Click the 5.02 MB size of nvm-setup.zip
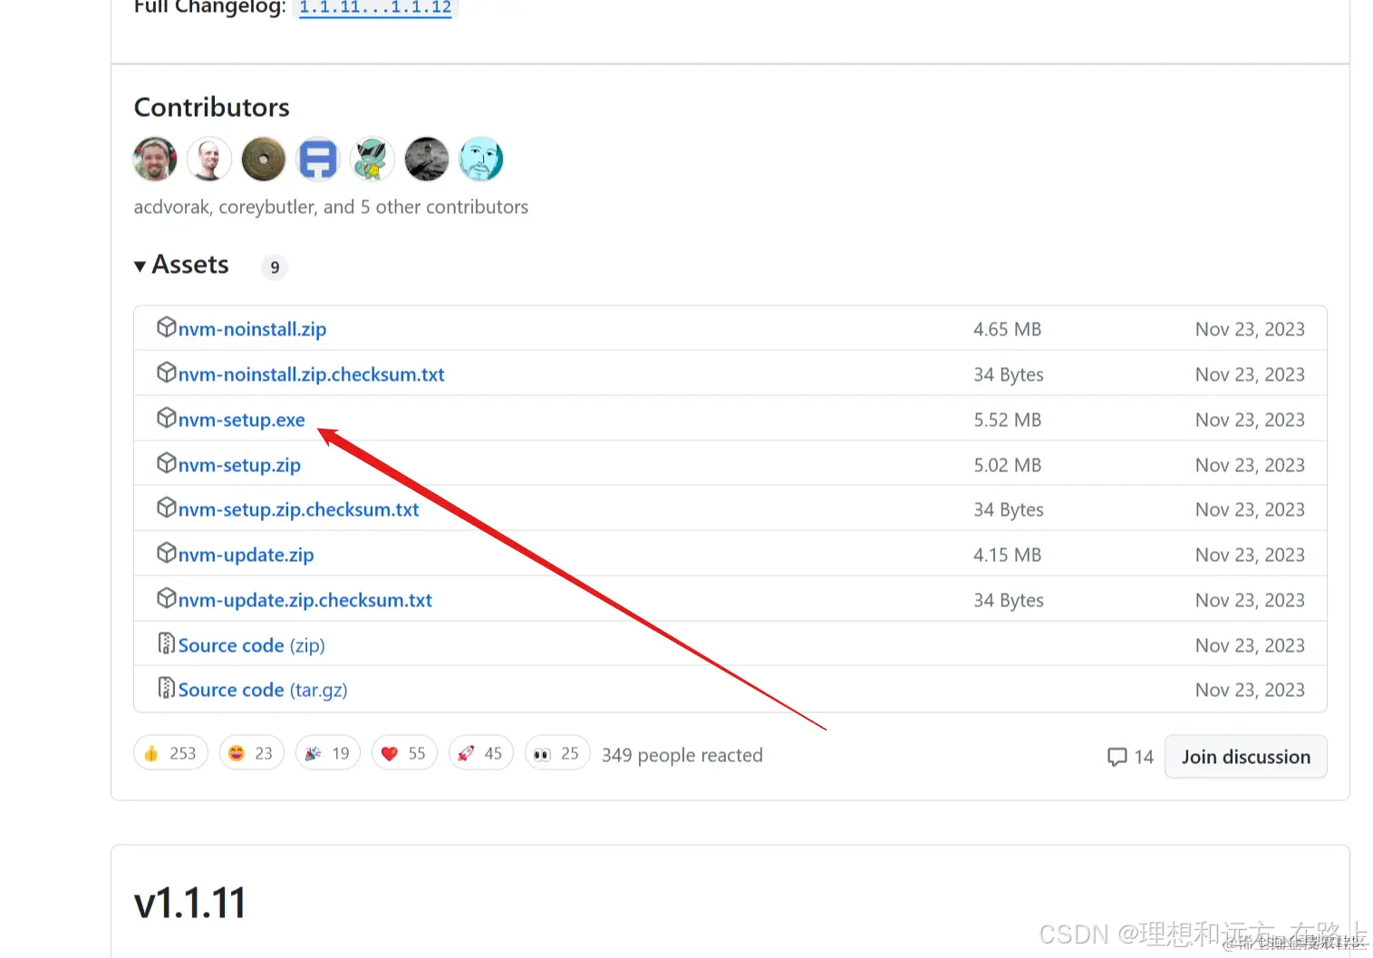This screenshot has height=958, width=1373. tap(1008, 465)
